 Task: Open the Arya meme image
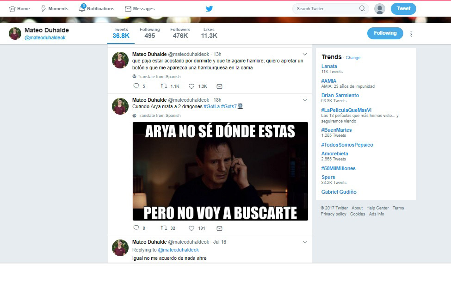[220, 172]
